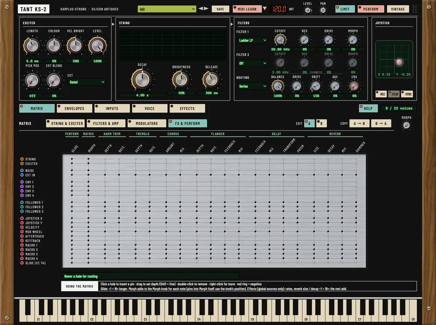The height and width of the screenshot is (325, 436).
Task: Click the string Release knob
Action: point(211,79)
